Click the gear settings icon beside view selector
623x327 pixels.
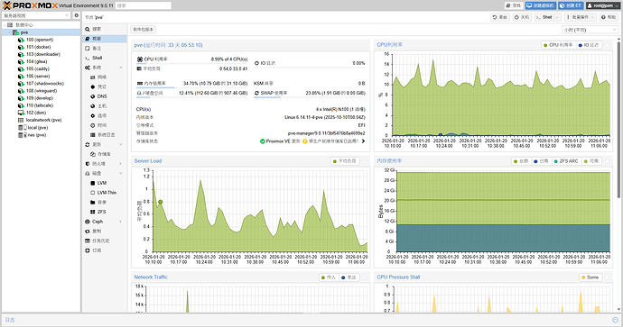(x=76, y=15)
